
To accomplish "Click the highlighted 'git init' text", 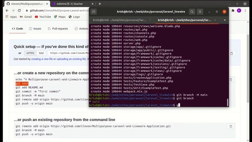I will tap(22, 84).
